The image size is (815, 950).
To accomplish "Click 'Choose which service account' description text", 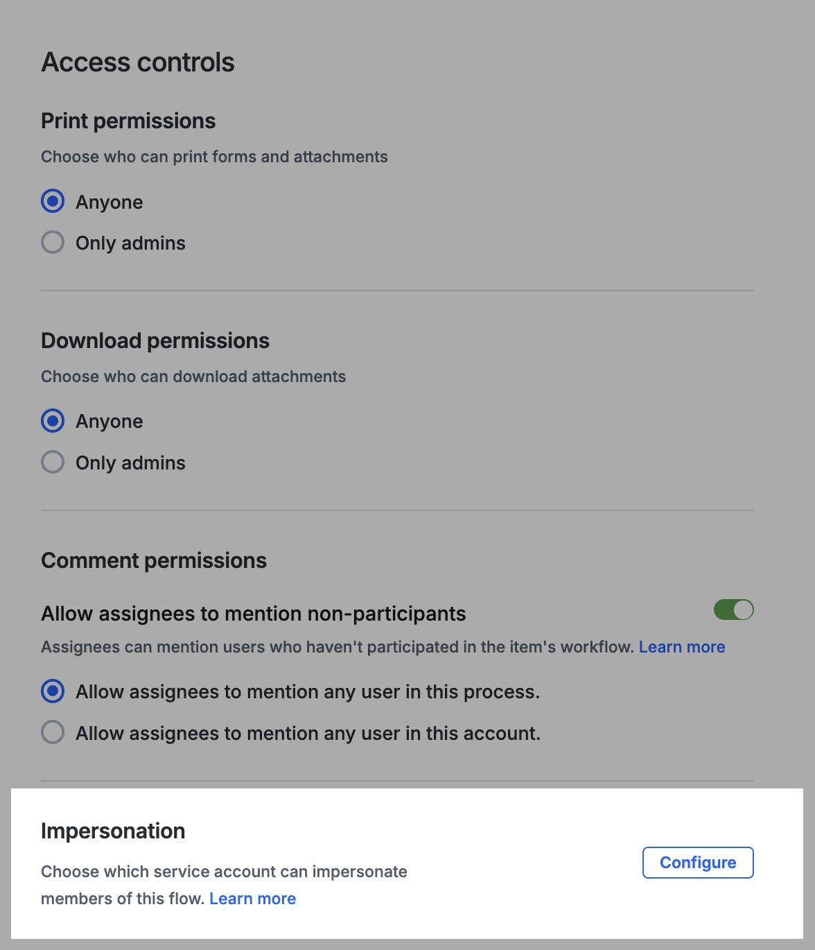I will tap(224, 872).
